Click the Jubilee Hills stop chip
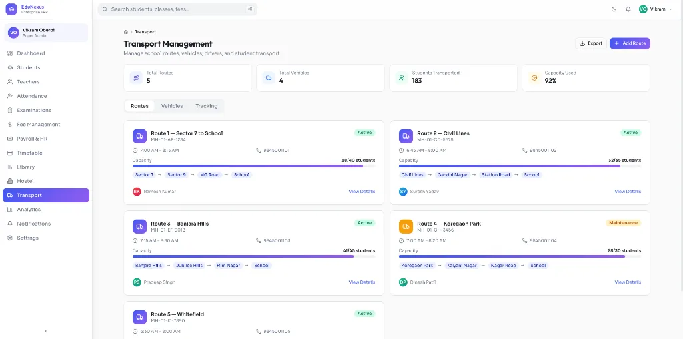The width and height of the screenshot is (683, 339). coord(189,266)
